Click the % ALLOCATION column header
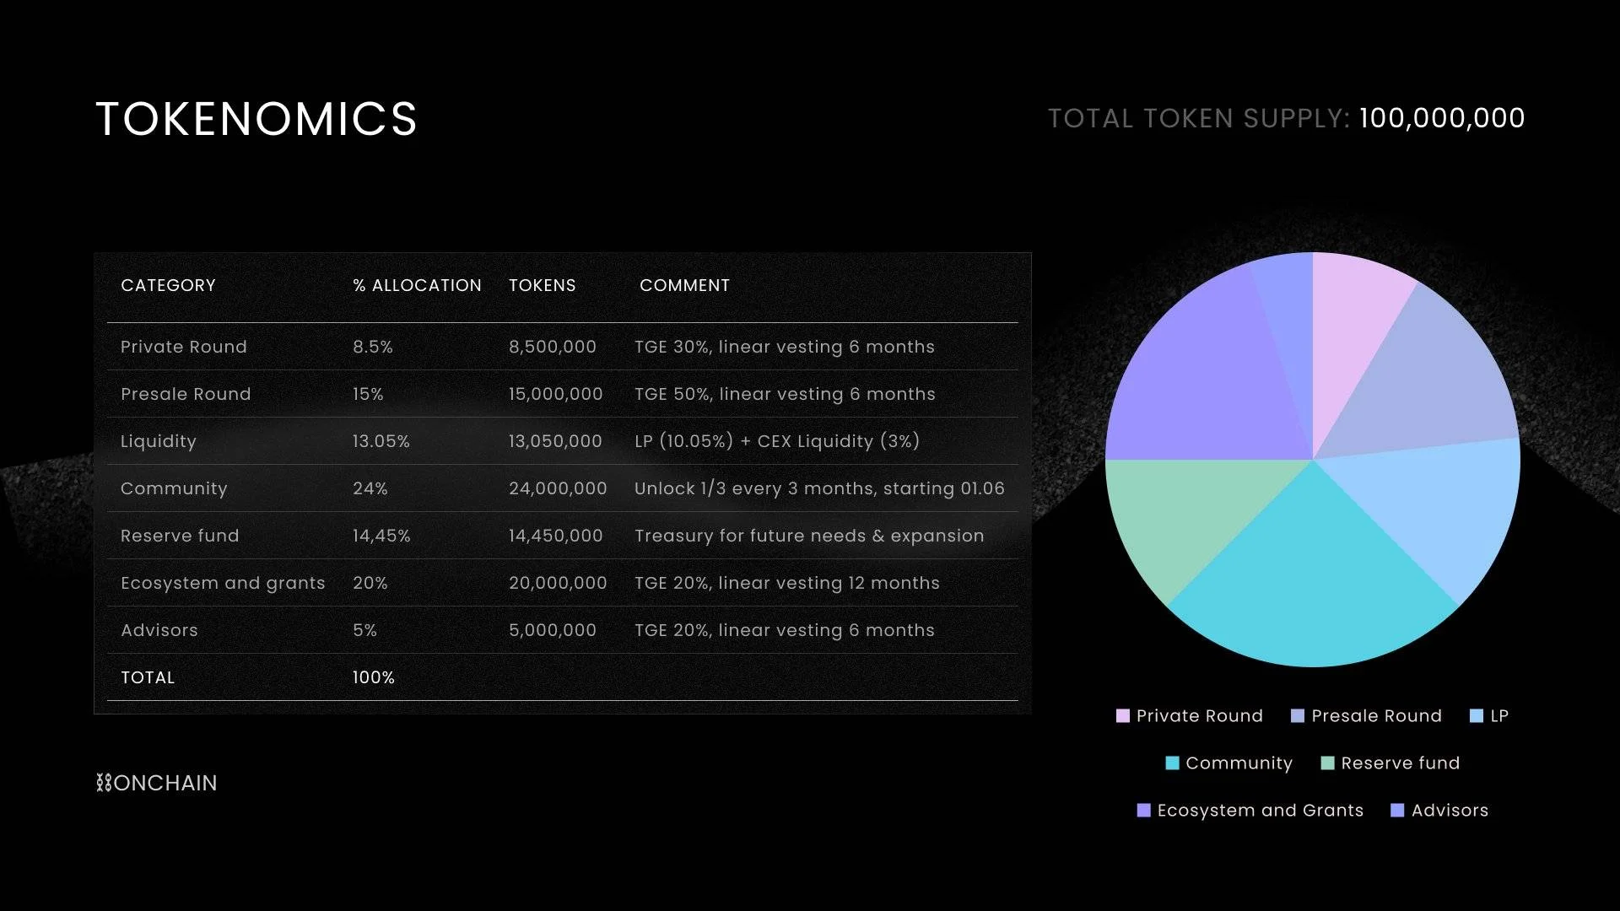 417,286
